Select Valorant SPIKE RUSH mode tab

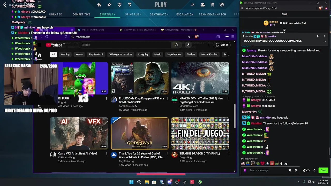point(133,14)
